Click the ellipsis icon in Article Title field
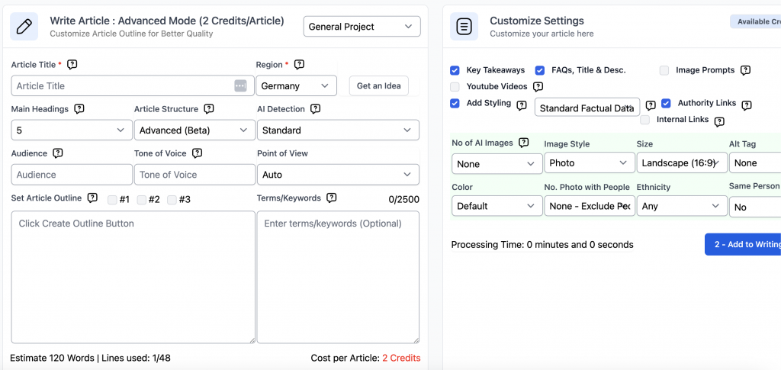The image size is (781, 370). pos(240,86)
